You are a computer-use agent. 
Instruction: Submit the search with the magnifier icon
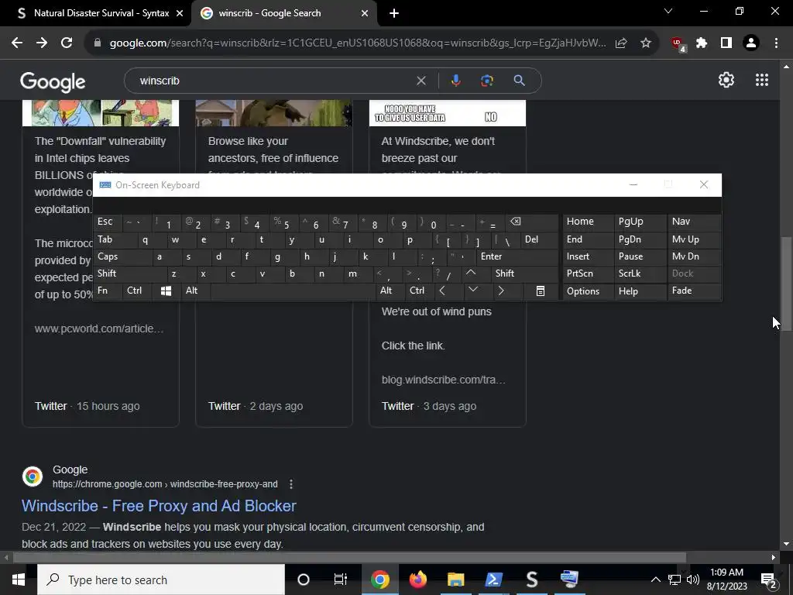point(519,81)
